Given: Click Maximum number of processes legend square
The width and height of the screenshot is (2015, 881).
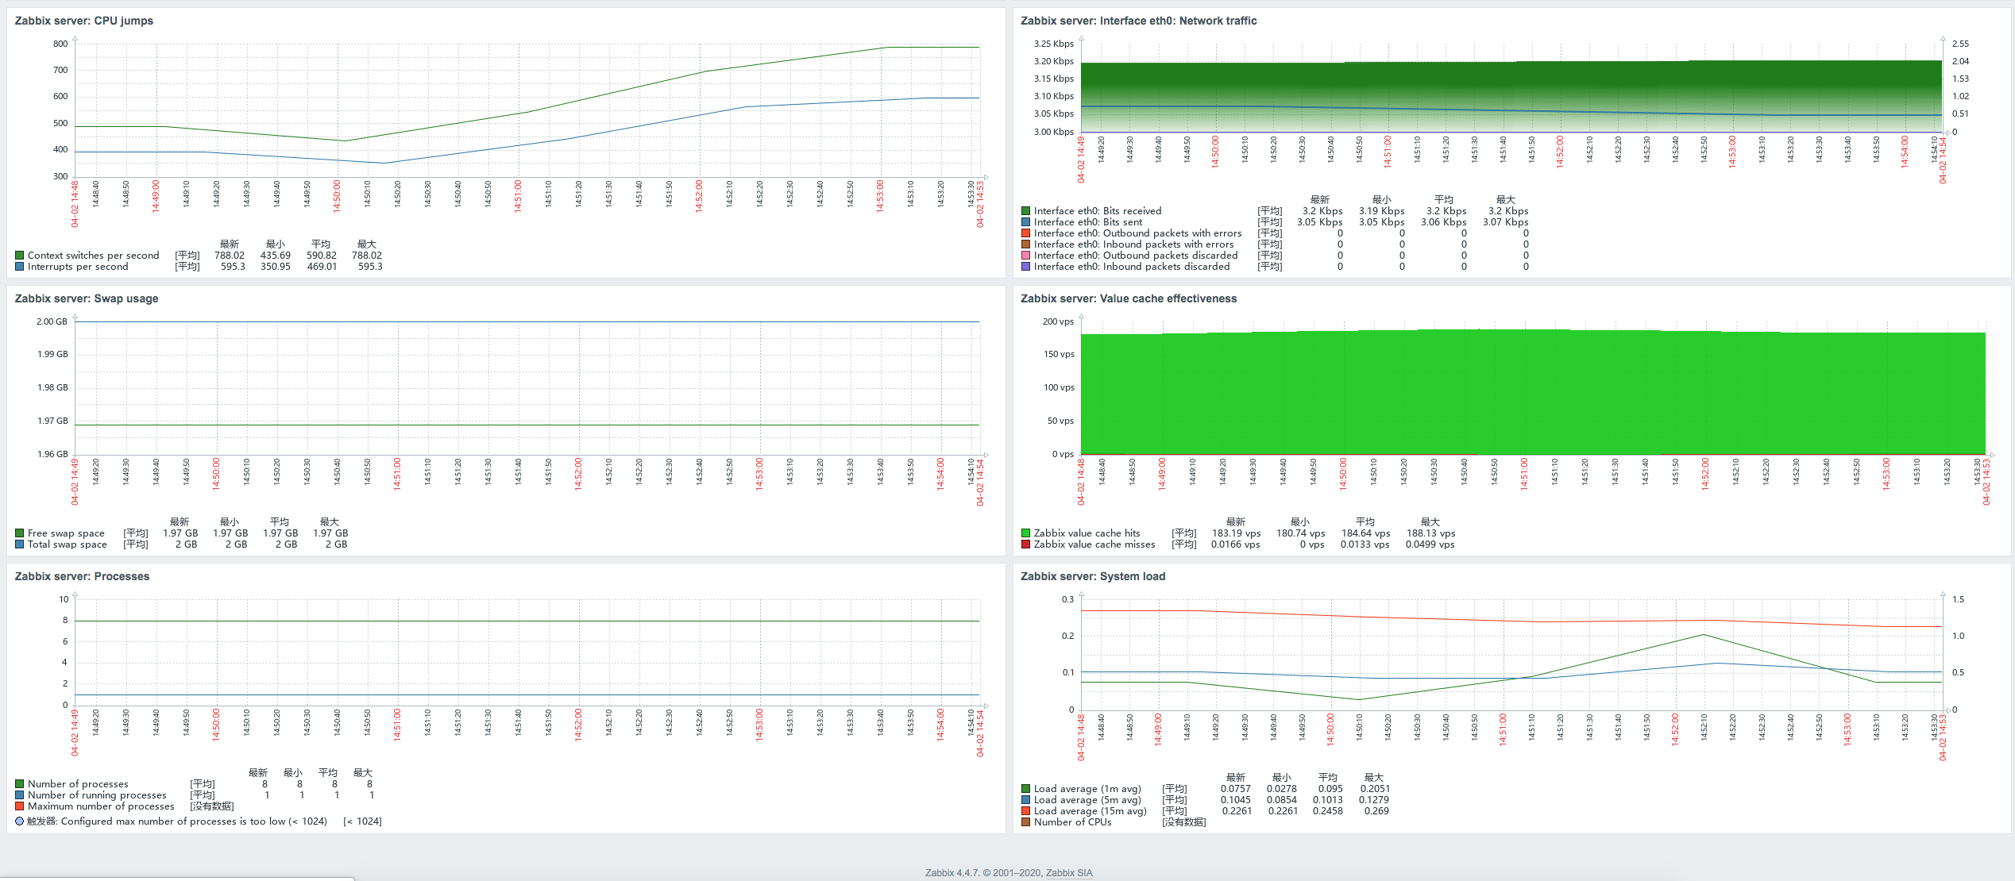Looking at the screenshot, I should pyautogui.click(x=19, y=806).
